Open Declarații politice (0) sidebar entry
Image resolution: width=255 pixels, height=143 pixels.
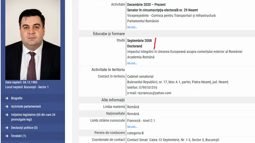click(x=24, y=128)
